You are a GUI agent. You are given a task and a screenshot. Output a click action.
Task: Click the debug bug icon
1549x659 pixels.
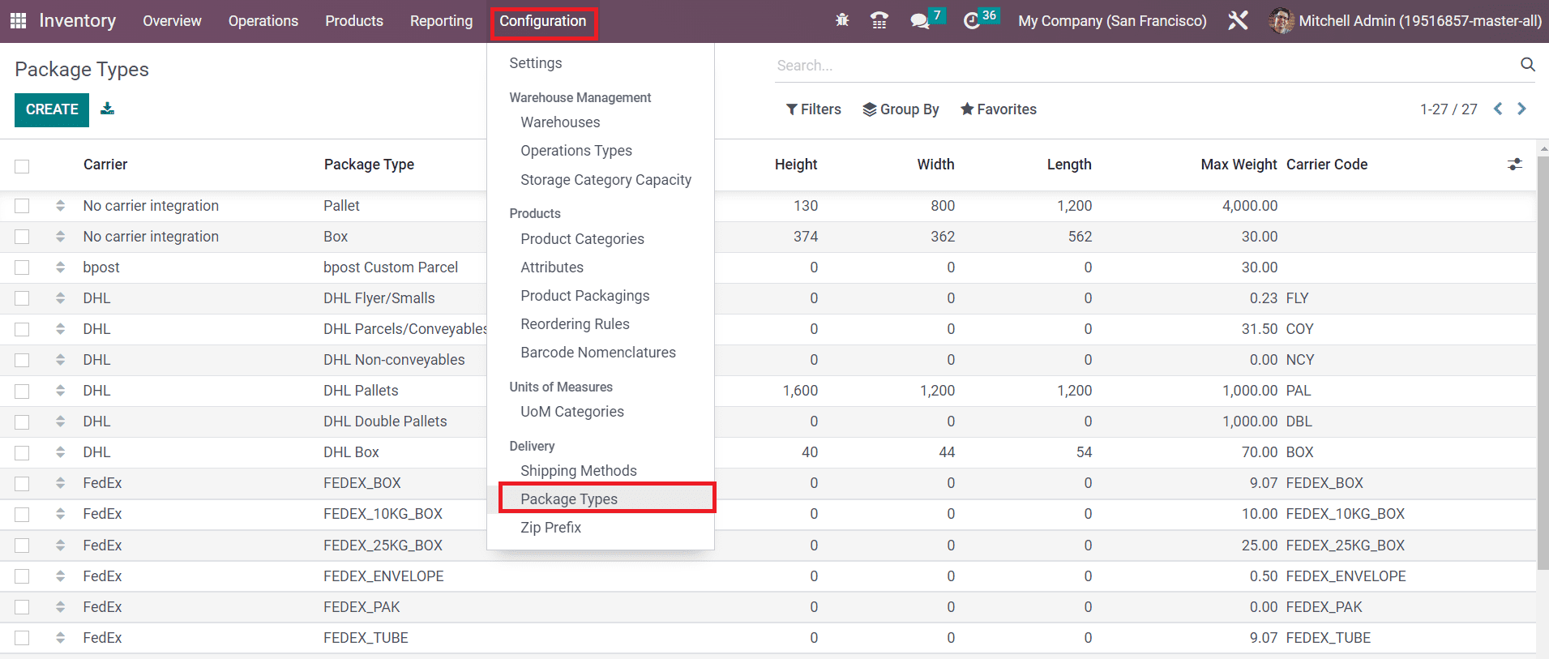(x=842, y=20)
